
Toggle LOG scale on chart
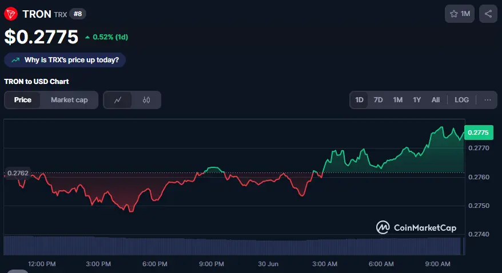pos(461,100)
